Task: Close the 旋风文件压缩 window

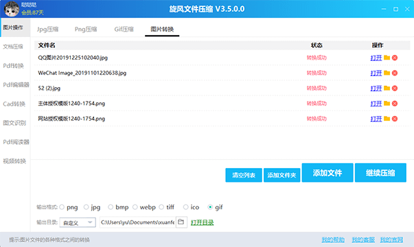Action: [407, 9]
